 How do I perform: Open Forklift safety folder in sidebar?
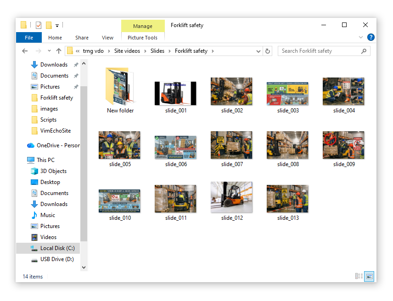pos(56,98)
